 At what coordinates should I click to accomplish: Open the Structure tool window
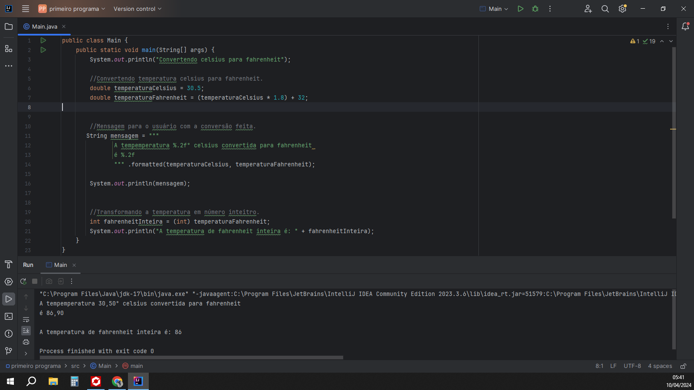pos(9,49)
